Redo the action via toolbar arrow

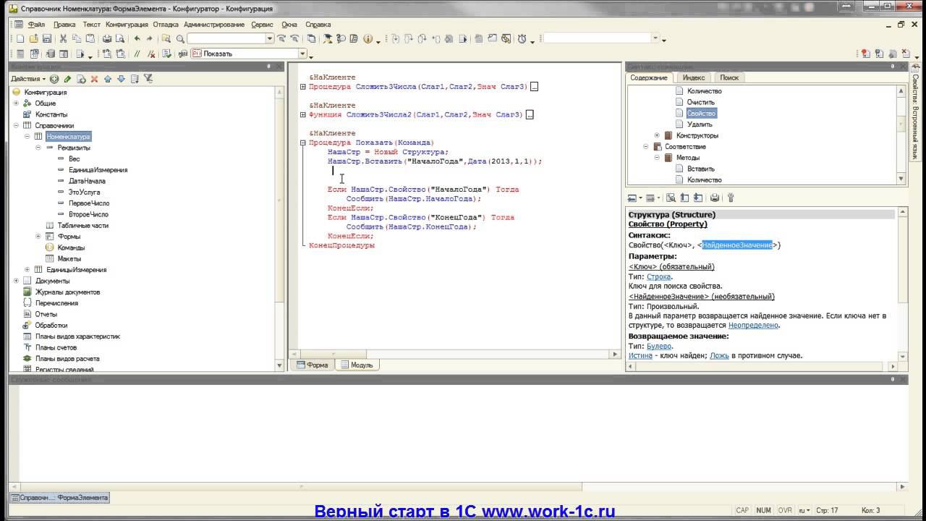pyautogui.click(x=150, y=38)
